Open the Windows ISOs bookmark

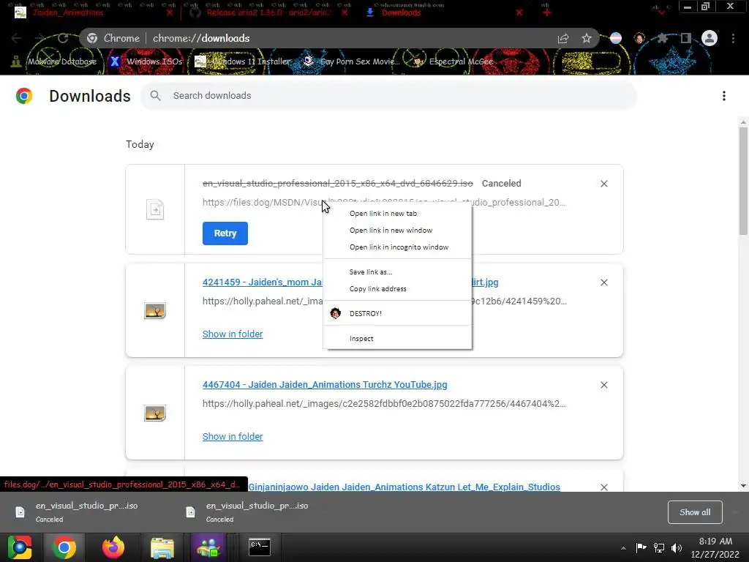point(146,61)
